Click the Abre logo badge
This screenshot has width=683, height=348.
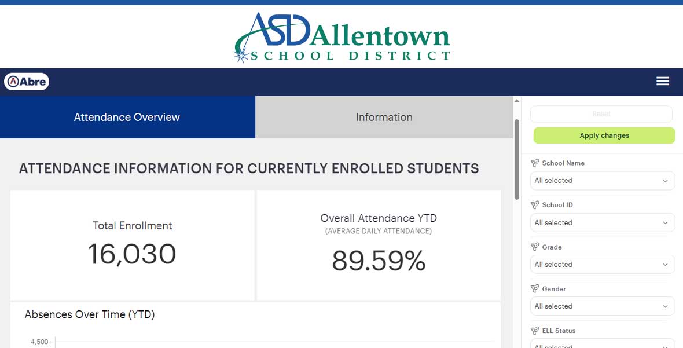[x=27, y=82]
